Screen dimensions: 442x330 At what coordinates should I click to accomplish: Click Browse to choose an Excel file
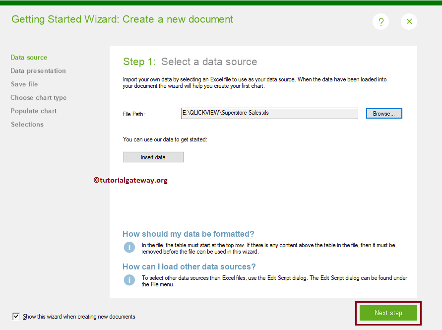pos(384,113)
